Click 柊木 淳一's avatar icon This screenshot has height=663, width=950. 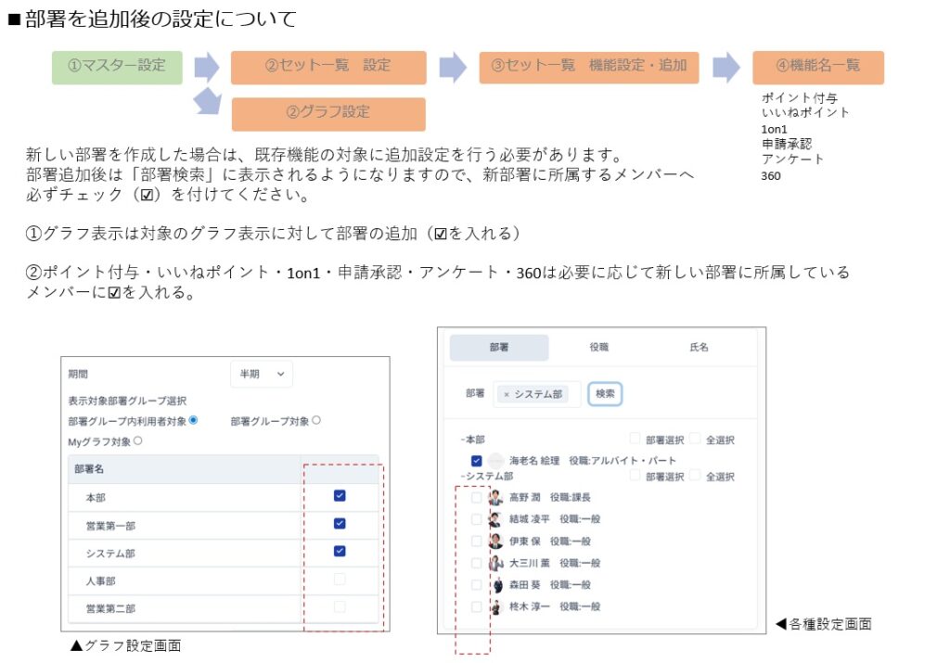(495, 606)
